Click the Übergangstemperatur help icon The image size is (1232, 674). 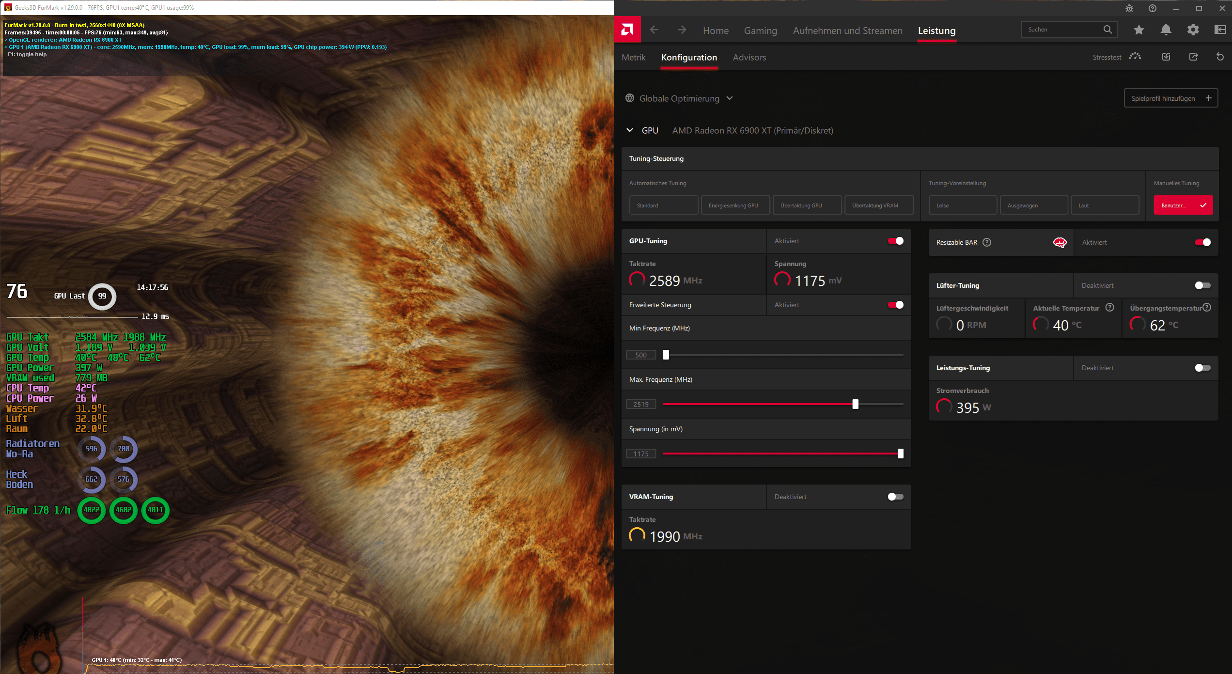pos(1207,307)
